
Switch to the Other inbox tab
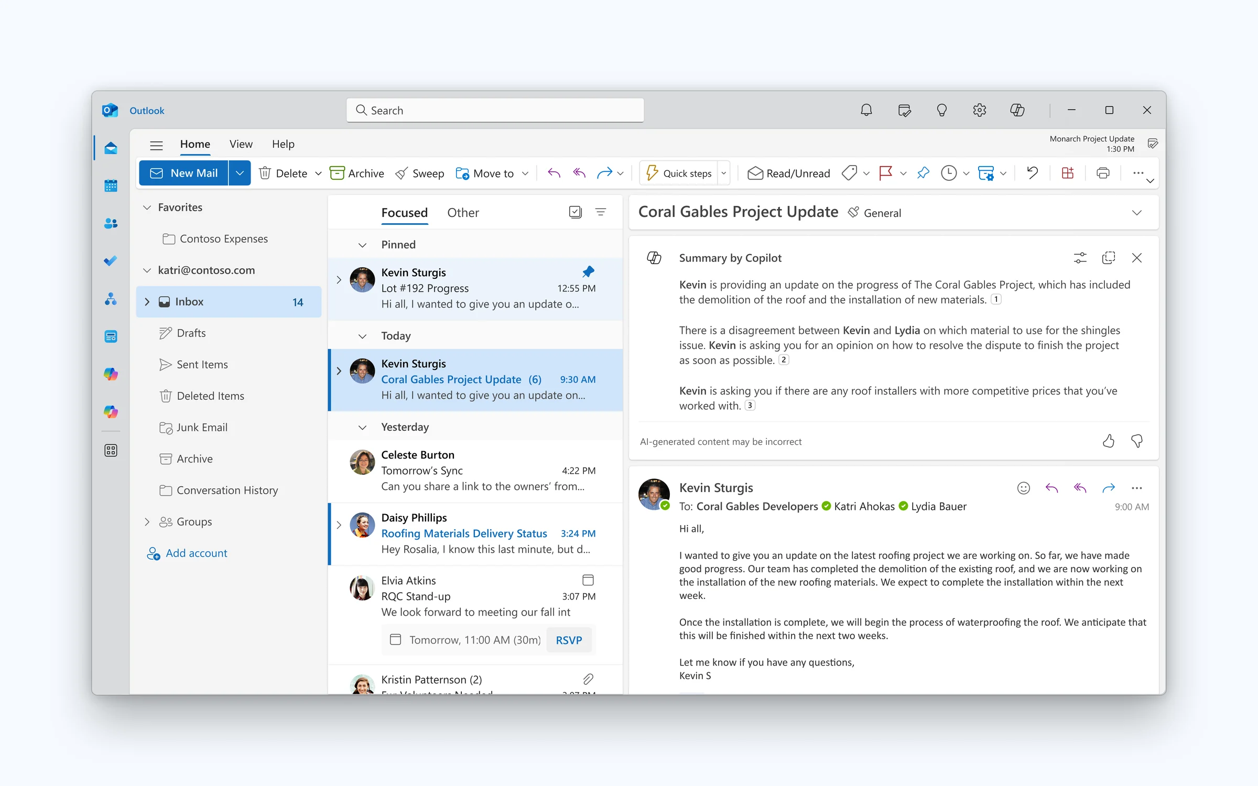[463, 213]
